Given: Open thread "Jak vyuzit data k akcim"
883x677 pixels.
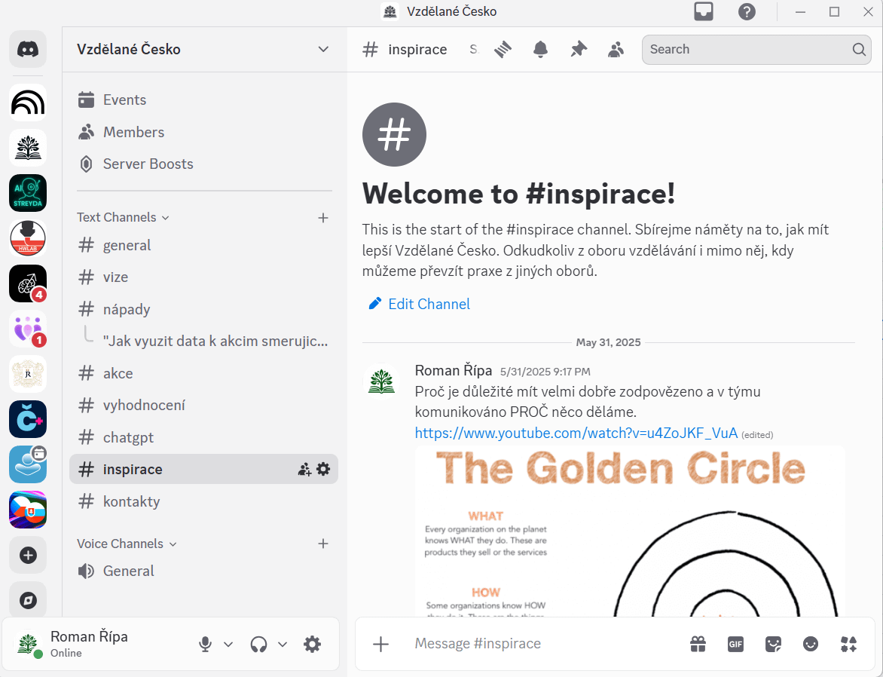Looking at the screenshot, I should [215, 341].
